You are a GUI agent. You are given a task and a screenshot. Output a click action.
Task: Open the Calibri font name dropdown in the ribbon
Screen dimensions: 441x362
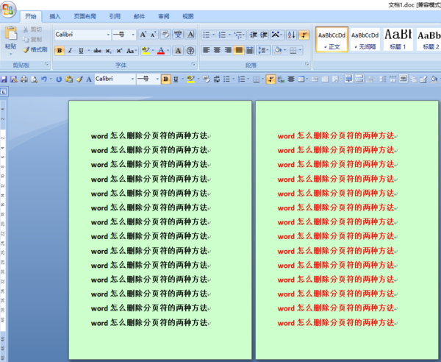[x=108, y=35]
